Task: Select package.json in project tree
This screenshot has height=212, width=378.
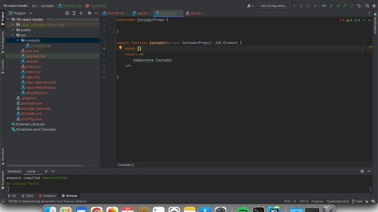Action: click(31, 104)
